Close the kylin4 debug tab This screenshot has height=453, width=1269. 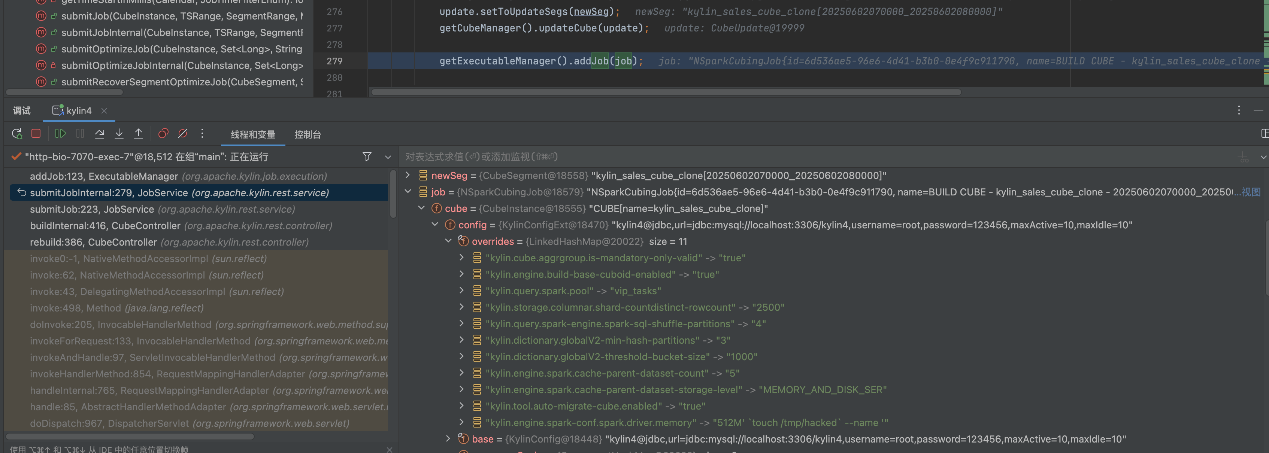tap(104, 111)
